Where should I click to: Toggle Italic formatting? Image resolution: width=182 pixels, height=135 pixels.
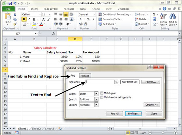29,19
